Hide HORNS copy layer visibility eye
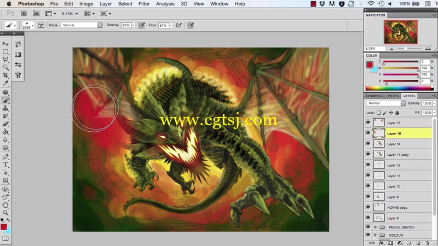Image resolution: width=438 pixels, height=246 pixels. click(x=368, y=207)
